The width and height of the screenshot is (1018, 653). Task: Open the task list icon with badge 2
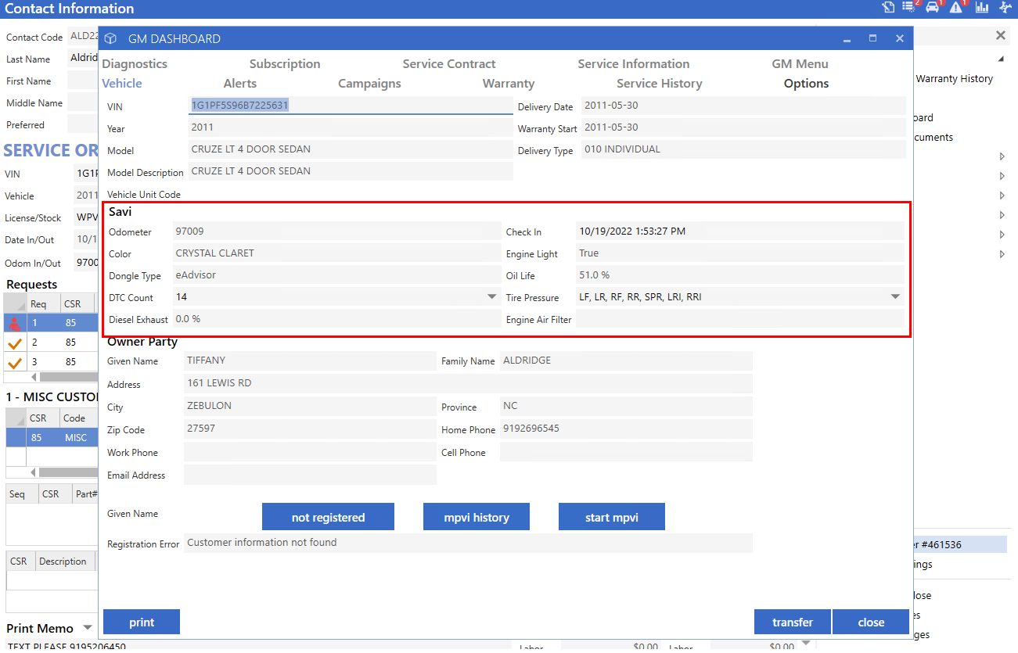click(909, 7)
